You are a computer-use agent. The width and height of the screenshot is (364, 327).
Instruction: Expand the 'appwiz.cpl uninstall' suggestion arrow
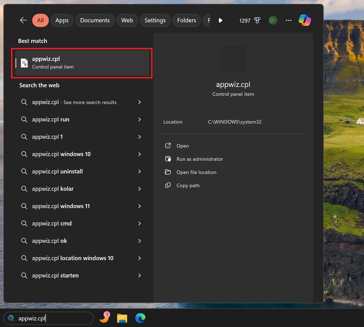[140, 171]
